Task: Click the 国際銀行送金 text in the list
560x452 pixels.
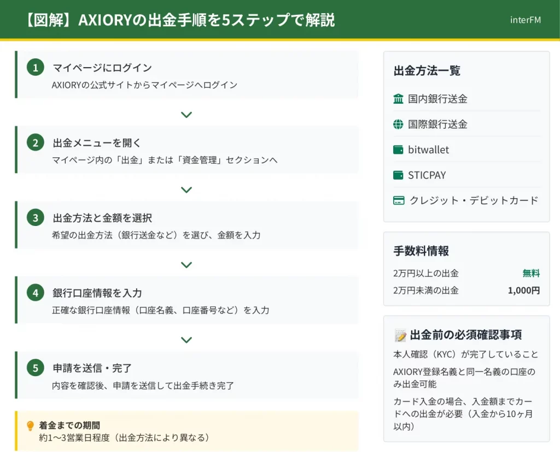Action: coord(437,124)
